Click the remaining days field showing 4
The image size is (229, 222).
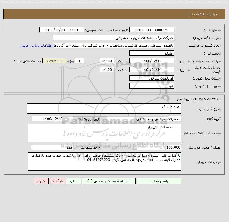[x=79, y=61]
